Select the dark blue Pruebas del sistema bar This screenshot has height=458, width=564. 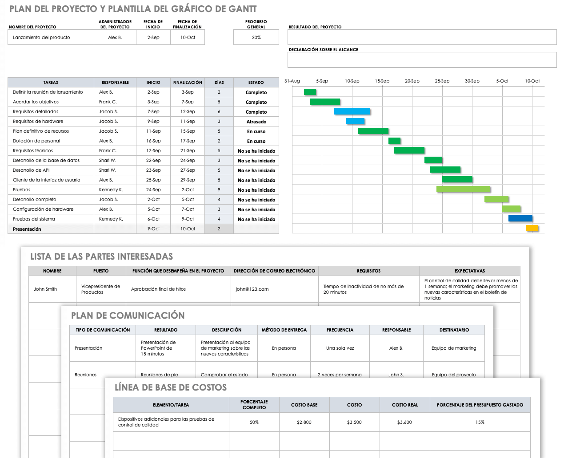click(x=520, y=218)
